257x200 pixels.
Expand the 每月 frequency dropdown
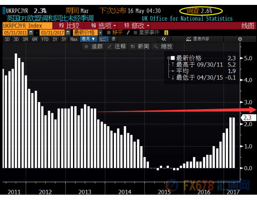[89, 39]
